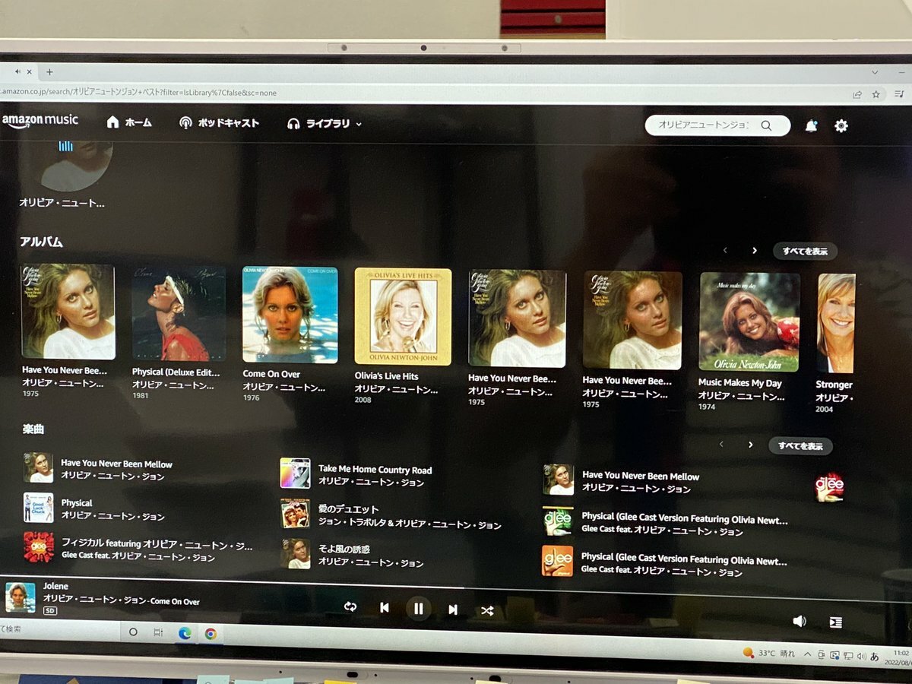This screenshot has height=684, width=912.
Task: Click the SD quality badge
Action: click(x=50, y=610)
